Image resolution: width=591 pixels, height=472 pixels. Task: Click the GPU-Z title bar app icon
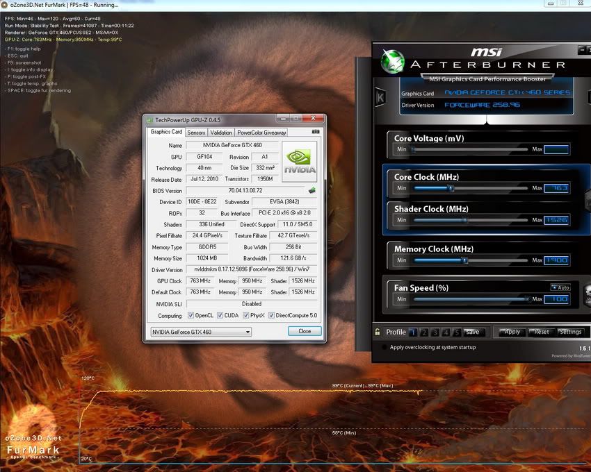(150, 120)
